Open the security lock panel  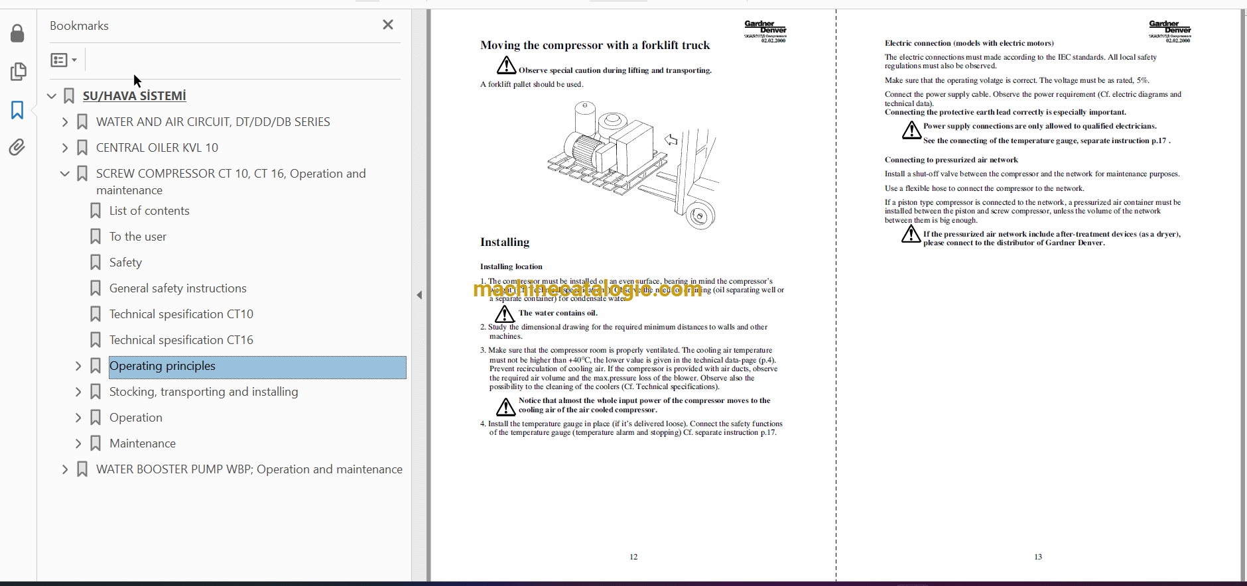coord(18,33)
